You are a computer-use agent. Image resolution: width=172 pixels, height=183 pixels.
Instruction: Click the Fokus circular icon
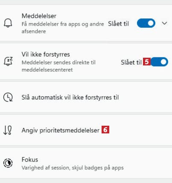click(x=8, y=163)
